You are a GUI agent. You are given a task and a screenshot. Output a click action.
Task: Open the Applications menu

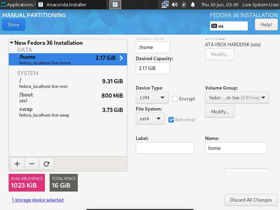(x=17, y=5)
